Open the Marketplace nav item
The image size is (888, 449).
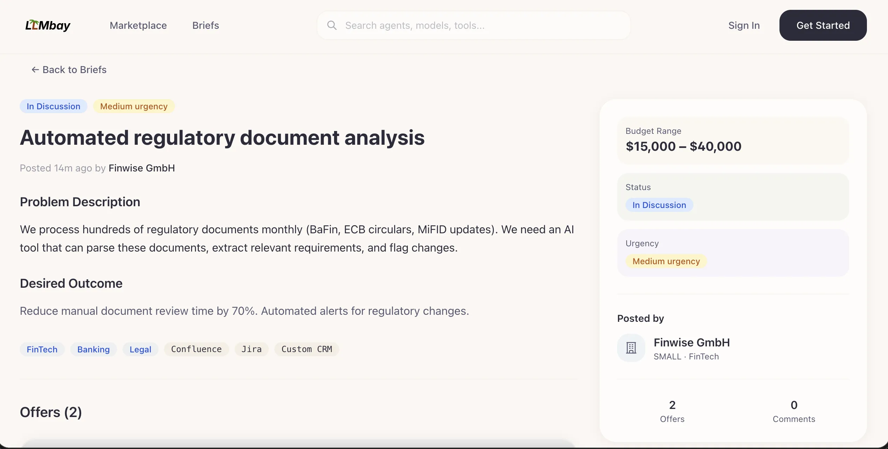click(138, 25)
